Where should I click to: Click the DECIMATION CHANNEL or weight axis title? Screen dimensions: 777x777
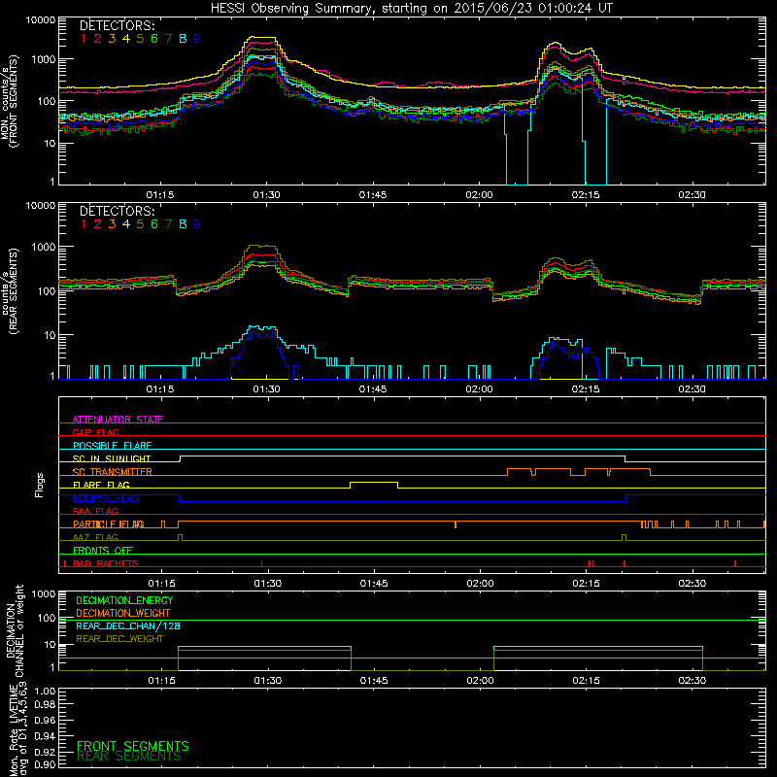tap(15, 630)
